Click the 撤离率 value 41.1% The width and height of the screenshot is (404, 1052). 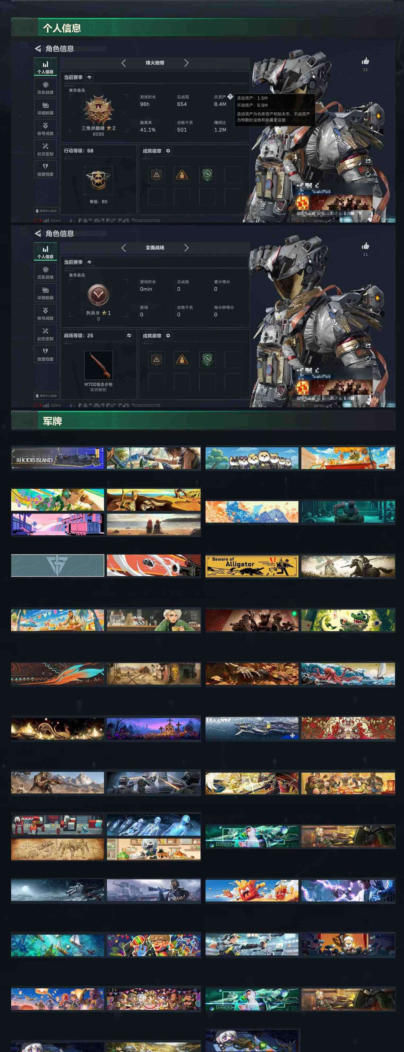pos(148,129)
